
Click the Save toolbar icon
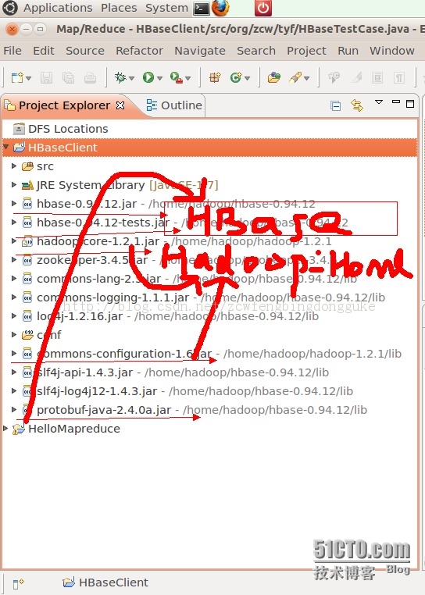point(46,78)
